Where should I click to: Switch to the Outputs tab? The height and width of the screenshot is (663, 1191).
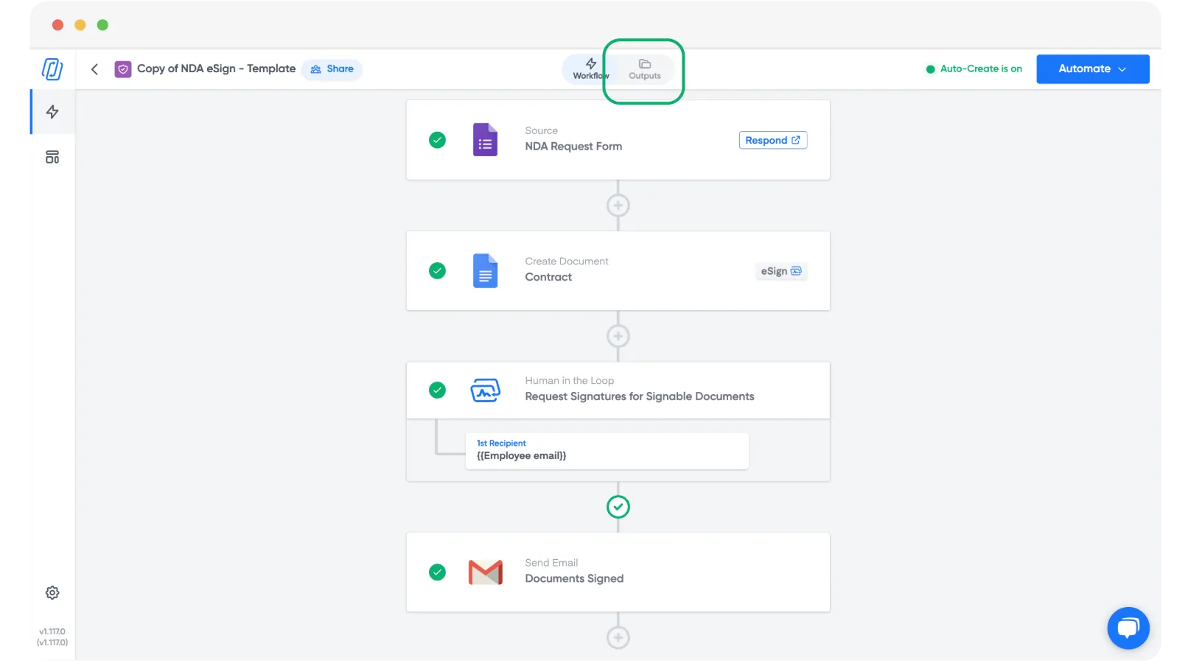pos(645,69)
